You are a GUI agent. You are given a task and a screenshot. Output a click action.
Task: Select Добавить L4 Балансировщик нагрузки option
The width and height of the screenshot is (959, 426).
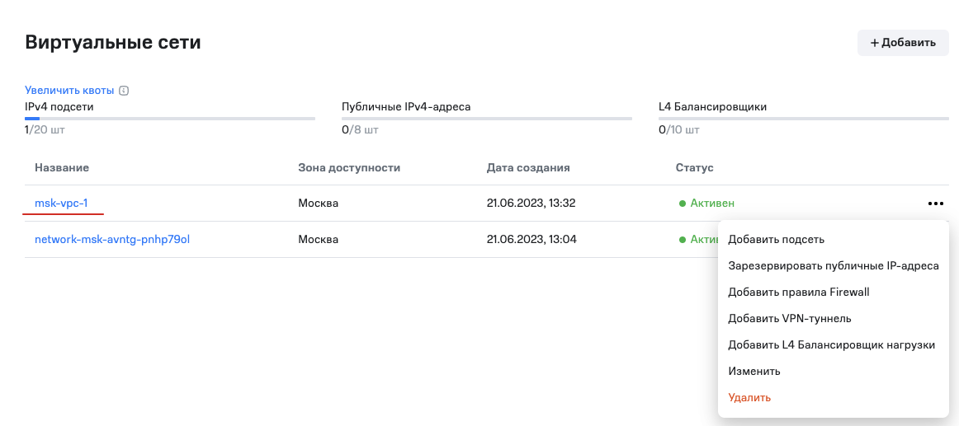(831, 345)
